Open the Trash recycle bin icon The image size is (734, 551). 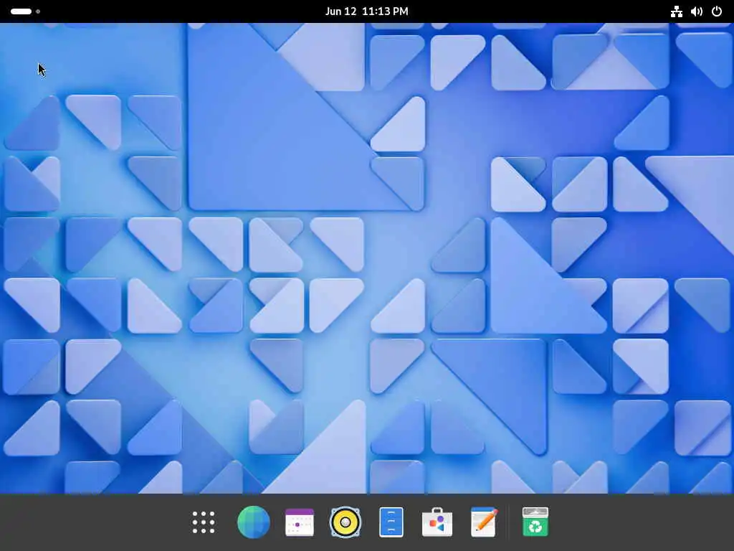click(x=535, y=522)
